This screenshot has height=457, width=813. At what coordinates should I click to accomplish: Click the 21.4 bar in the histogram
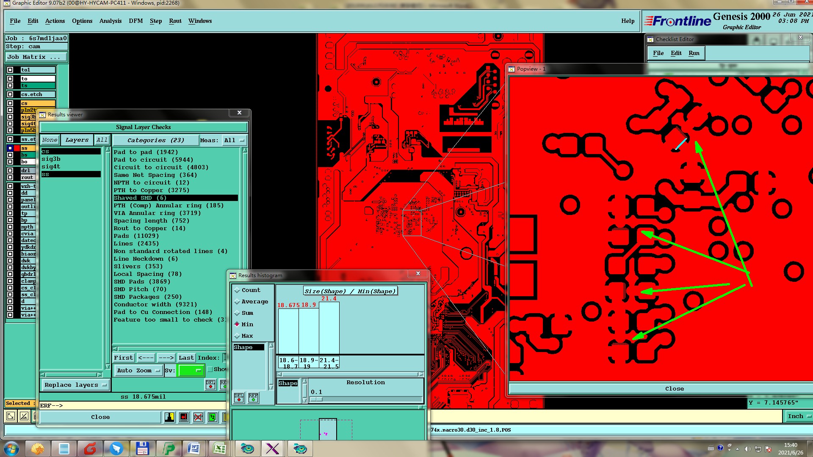[x=329, y=328]
